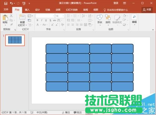
Task: Toggle Italic formatting
Action: tap(41, 20)
